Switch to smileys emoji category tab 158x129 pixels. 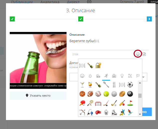tap(82, 76)
